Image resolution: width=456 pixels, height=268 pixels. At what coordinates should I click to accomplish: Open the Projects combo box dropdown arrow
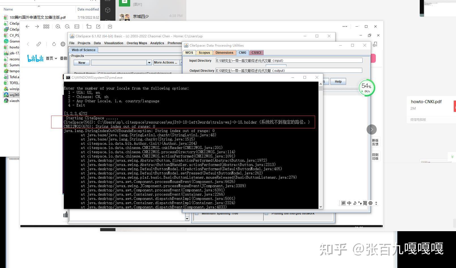(149, 63)
